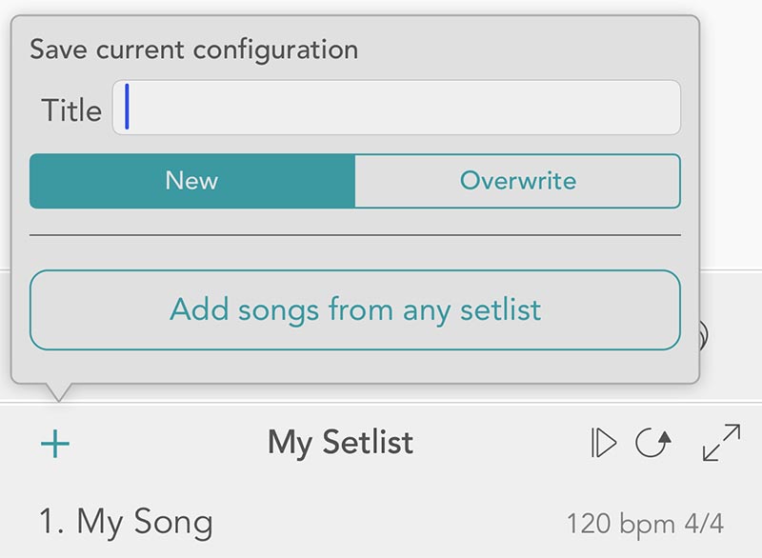Click the song number 1. in the list
This screenshot has width=762, height=558.
coord(51,522)
